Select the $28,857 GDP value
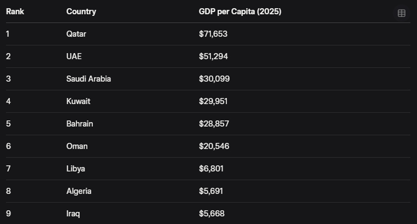Viewport: 417px width, 224px height. coord(214,123)
